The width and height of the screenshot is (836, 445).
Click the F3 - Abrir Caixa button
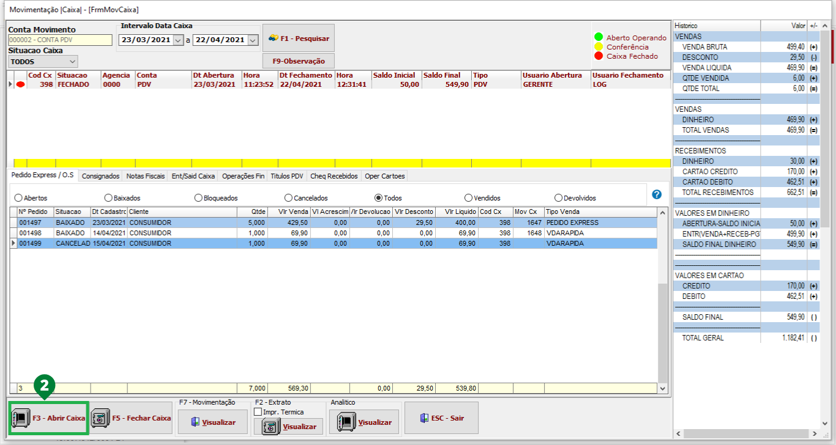click(50, 418)
